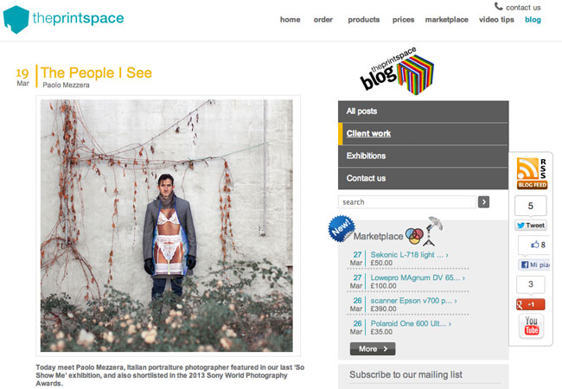Image resolution: width=562 pixels, height=389 pixels.
Task: Open the Polaroid One 600 Ult listing
Action: click(411, 323)
